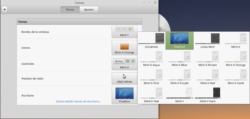Viewport: 250px width, 119px height.
Task: Pick the Mint-X-Red theme
Action: click(207, 77)
